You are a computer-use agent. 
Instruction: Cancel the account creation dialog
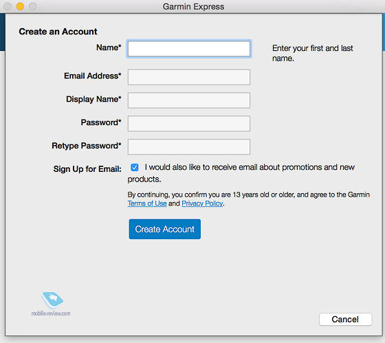(x=345, y=319)
